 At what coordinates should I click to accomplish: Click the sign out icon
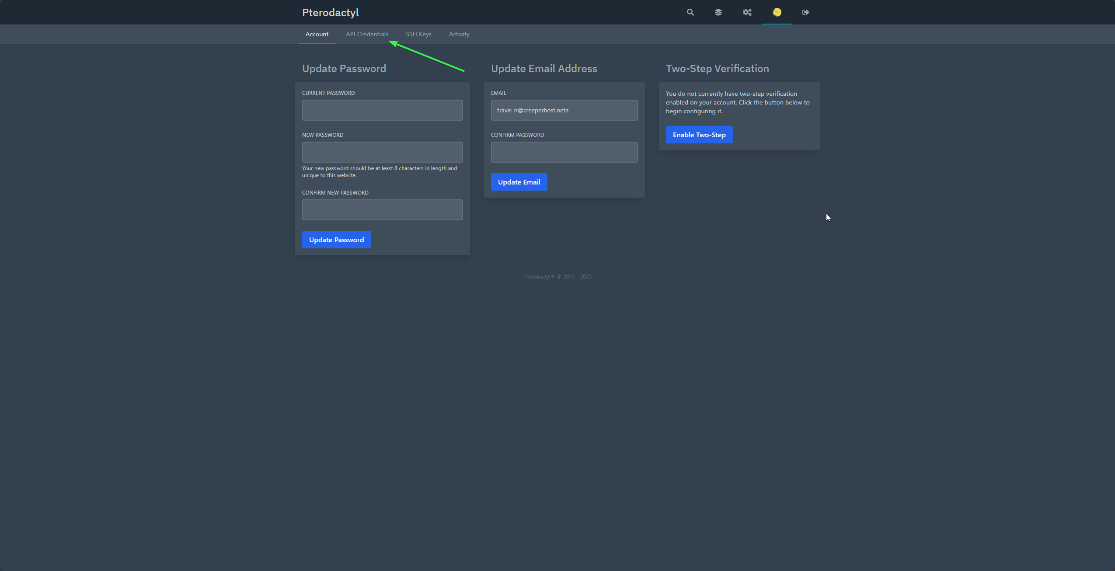(805, 12)
